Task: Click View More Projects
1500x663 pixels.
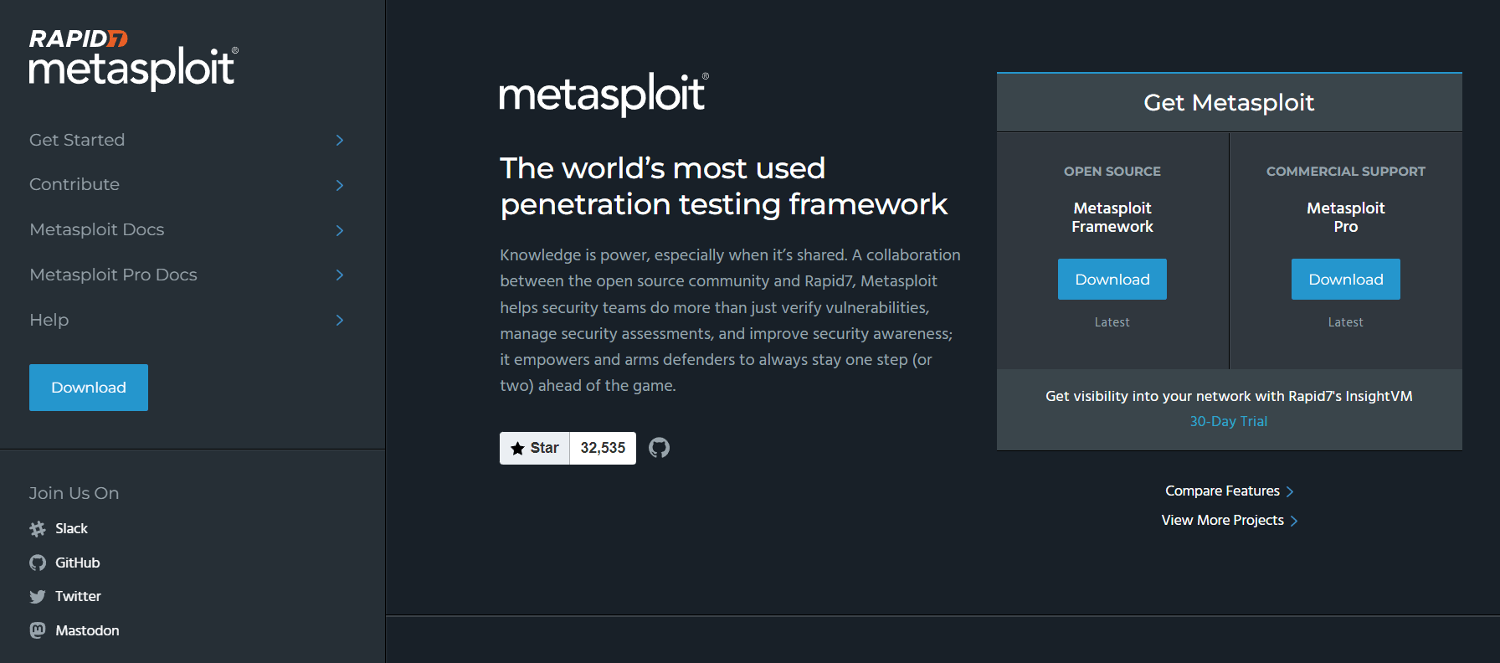Action: point(1221,520)
